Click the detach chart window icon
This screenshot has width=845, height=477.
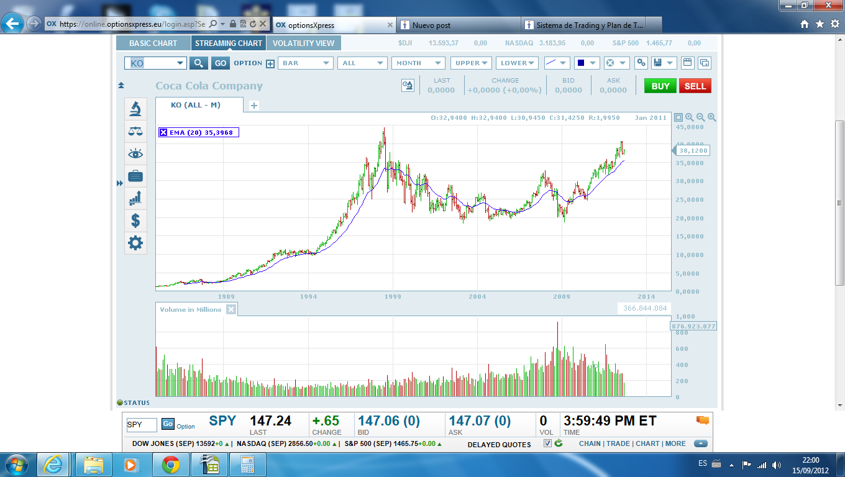[x=705, y=63]
